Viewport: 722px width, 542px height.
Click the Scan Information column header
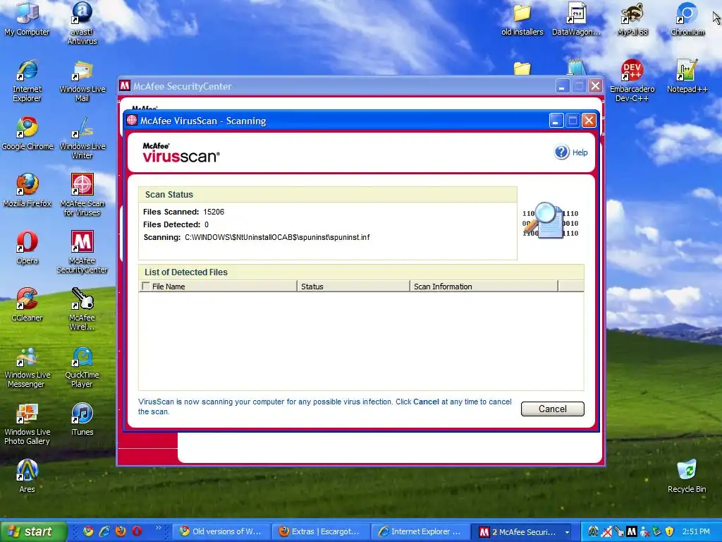click(484, 287)
